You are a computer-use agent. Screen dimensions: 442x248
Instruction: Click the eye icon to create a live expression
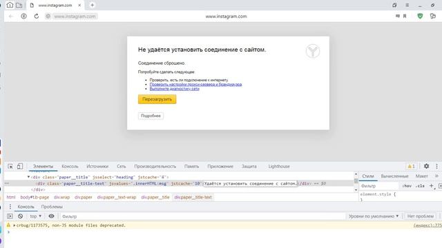click(x=51, y=216)
